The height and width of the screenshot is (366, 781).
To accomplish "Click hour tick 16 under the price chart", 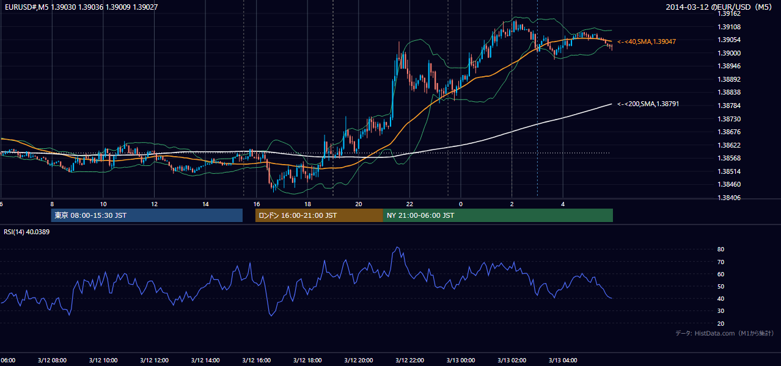I will (257, 204).
